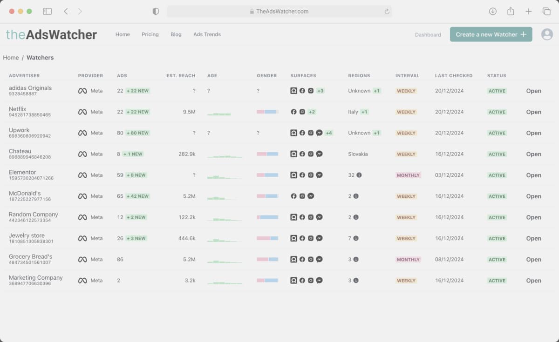
Task: Show regions info icon in the Elementor row
Action: [359, 175]
